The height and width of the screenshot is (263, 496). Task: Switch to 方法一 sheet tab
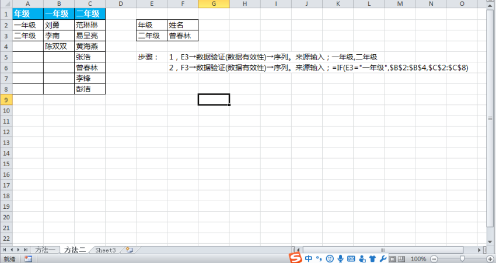[45, 250]
